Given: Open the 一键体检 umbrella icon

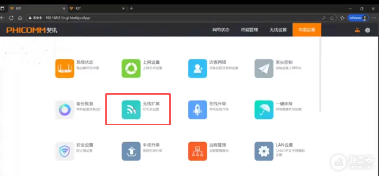Looking at the screenshot, I should [264, 110].
